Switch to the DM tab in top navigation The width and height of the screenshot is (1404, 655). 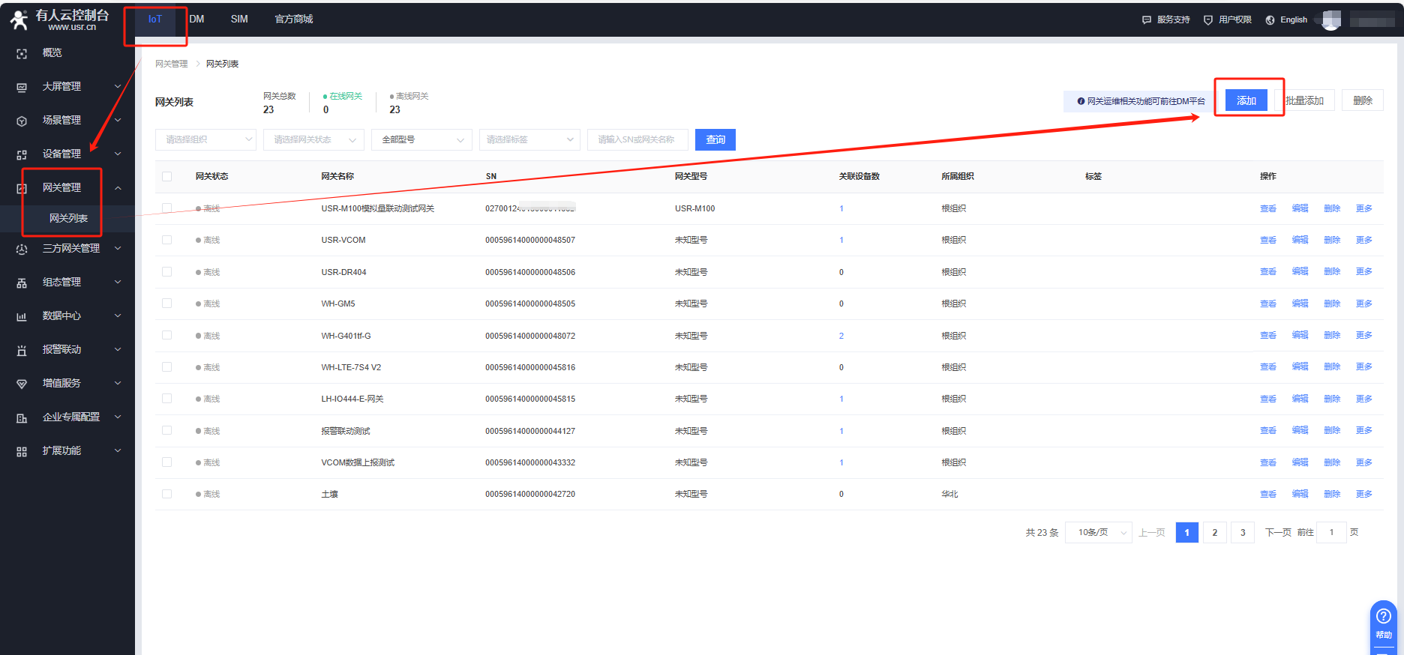196,19
